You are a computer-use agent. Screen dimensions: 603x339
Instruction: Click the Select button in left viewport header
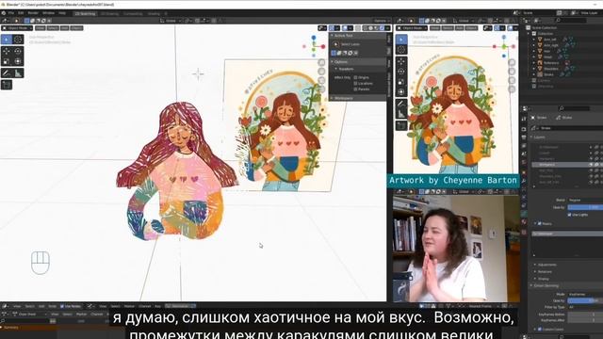(x=53, y=28)
